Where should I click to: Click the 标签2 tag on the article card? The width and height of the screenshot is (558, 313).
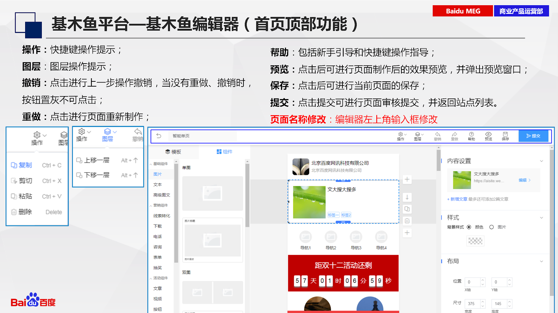click(346, 215)
